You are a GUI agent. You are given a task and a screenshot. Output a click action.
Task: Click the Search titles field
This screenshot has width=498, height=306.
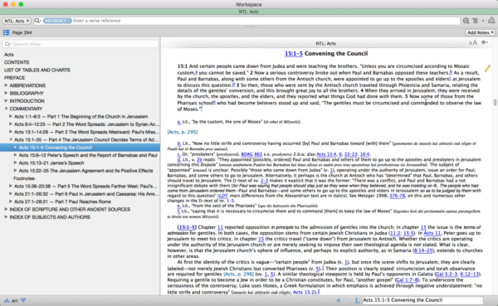point(81,44)
